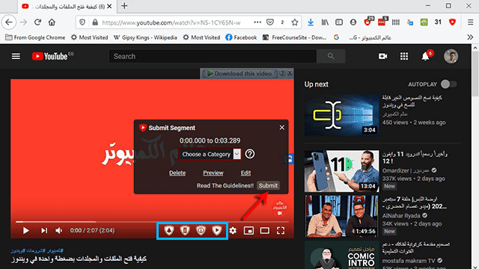Focus the YouTube Search field
Viewport: 479px width, 269px height.
[213, 57]
